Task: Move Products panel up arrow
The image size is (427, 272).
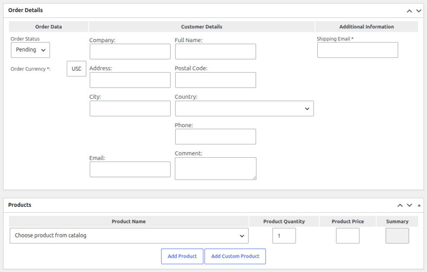Action: (400, 205)
